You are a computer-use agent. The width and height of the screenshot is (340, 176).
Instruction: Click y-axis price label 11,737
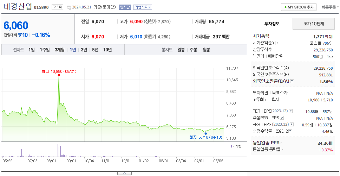pos(232,68)
